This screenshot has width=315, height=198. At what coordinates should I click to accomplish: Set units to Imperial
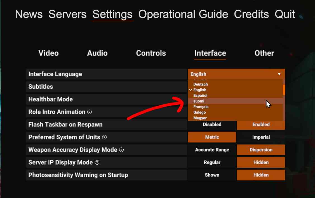pos(261,137)
